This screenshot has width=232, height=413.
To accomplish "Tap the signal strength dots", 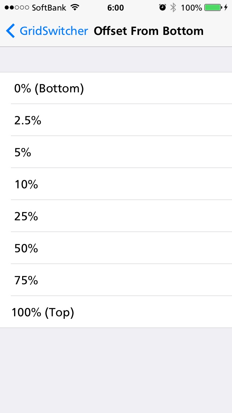I will 17,8.
